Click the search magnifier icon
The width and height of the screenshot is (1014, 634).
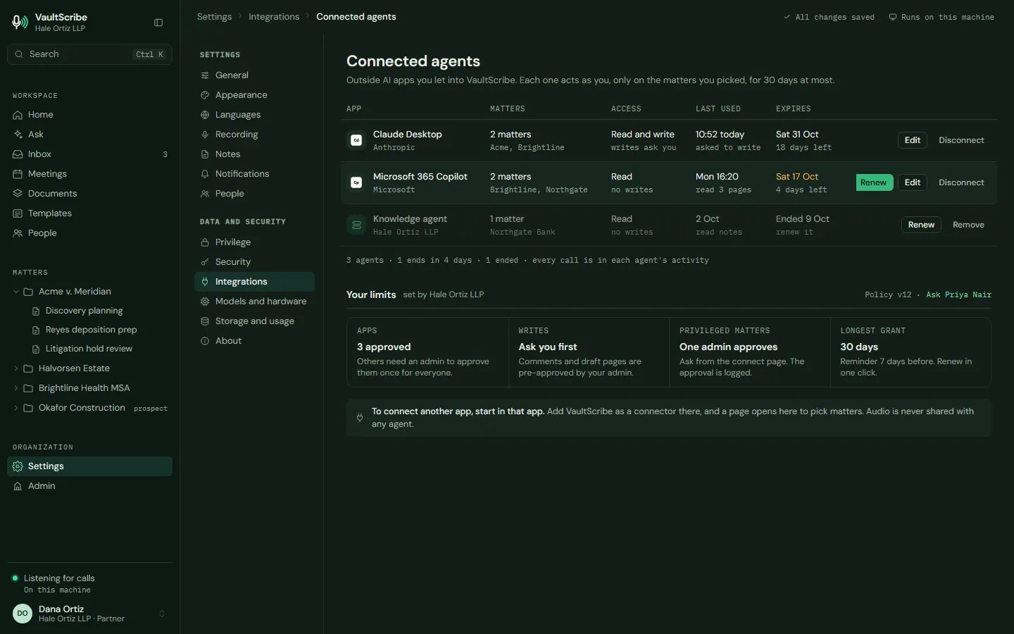tap(18, 54)
